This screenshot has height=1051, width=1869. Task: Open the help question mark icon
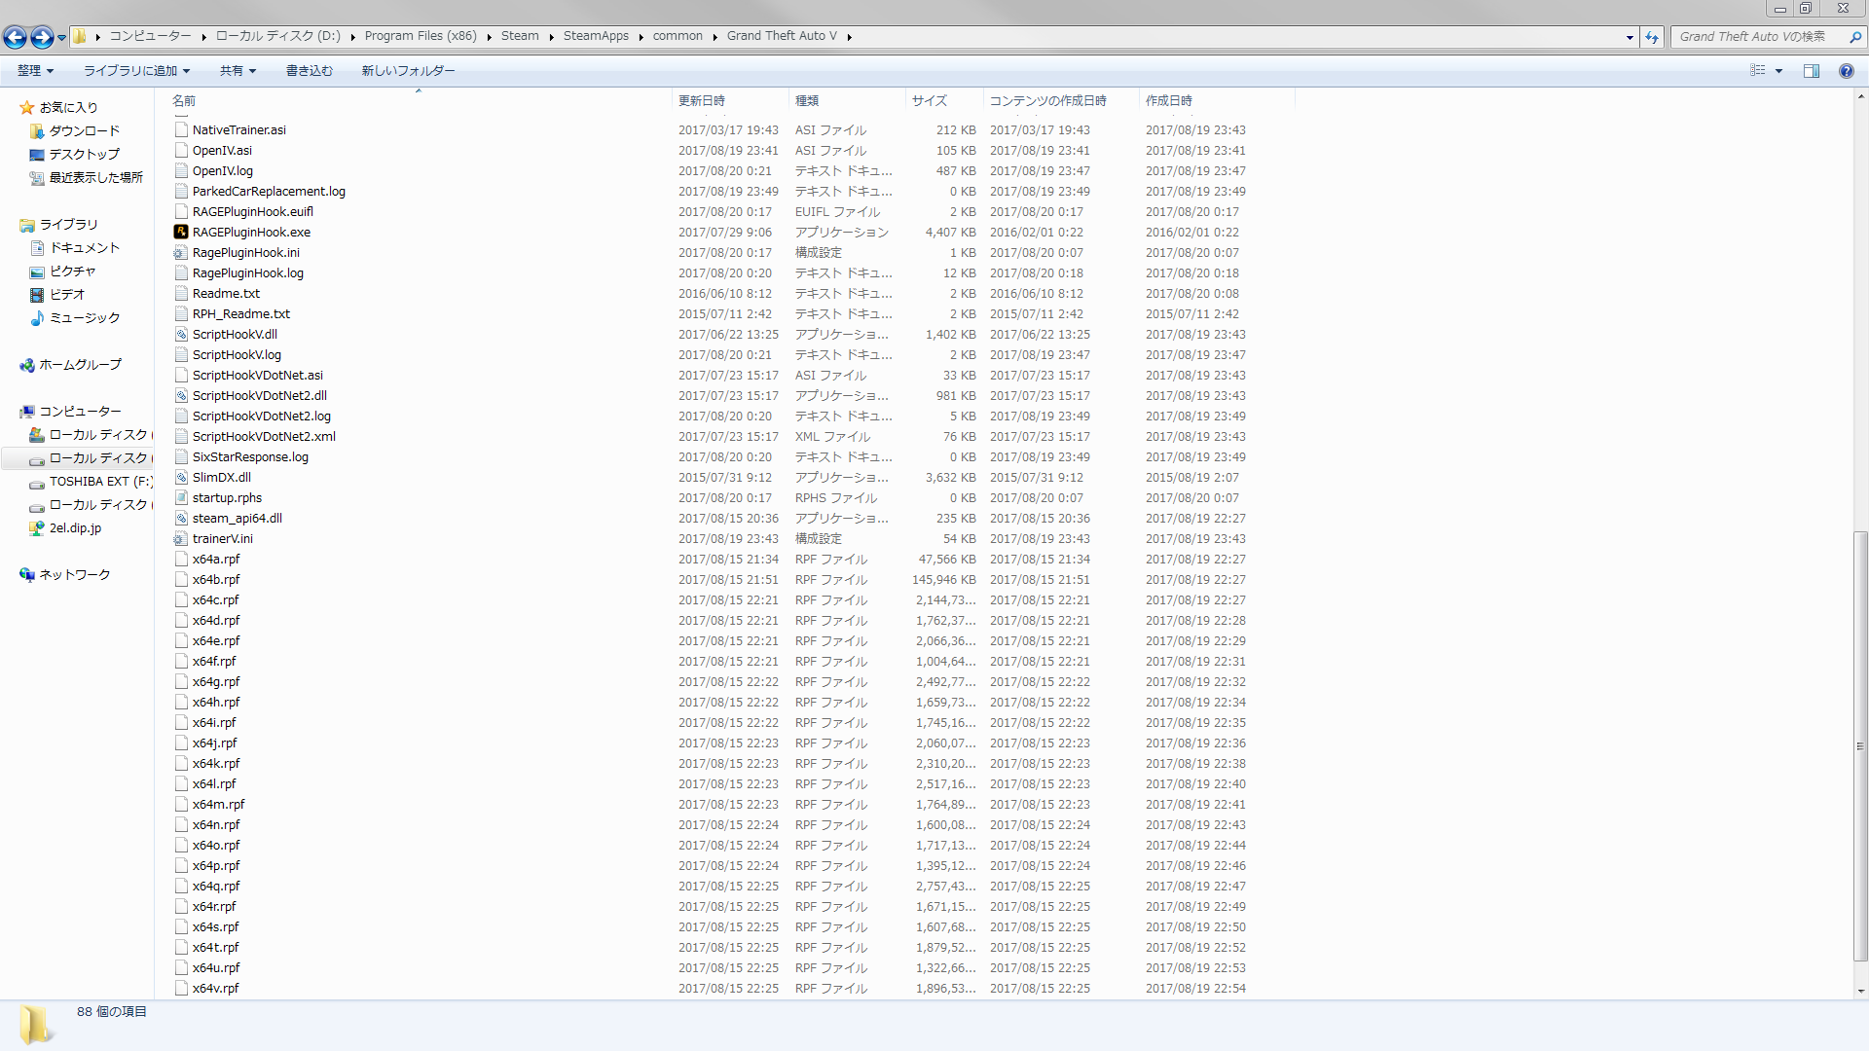(1846, 70)
